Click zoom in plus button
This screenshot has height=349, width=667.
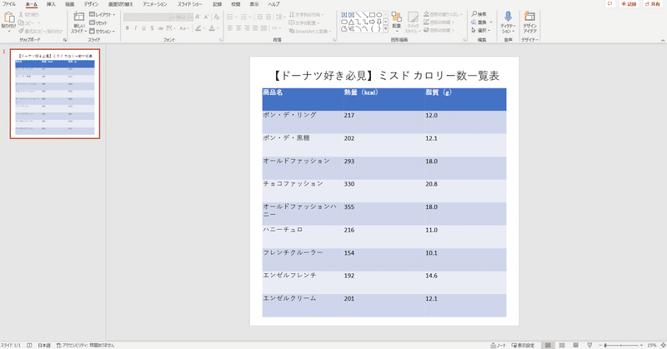[641, 345]
